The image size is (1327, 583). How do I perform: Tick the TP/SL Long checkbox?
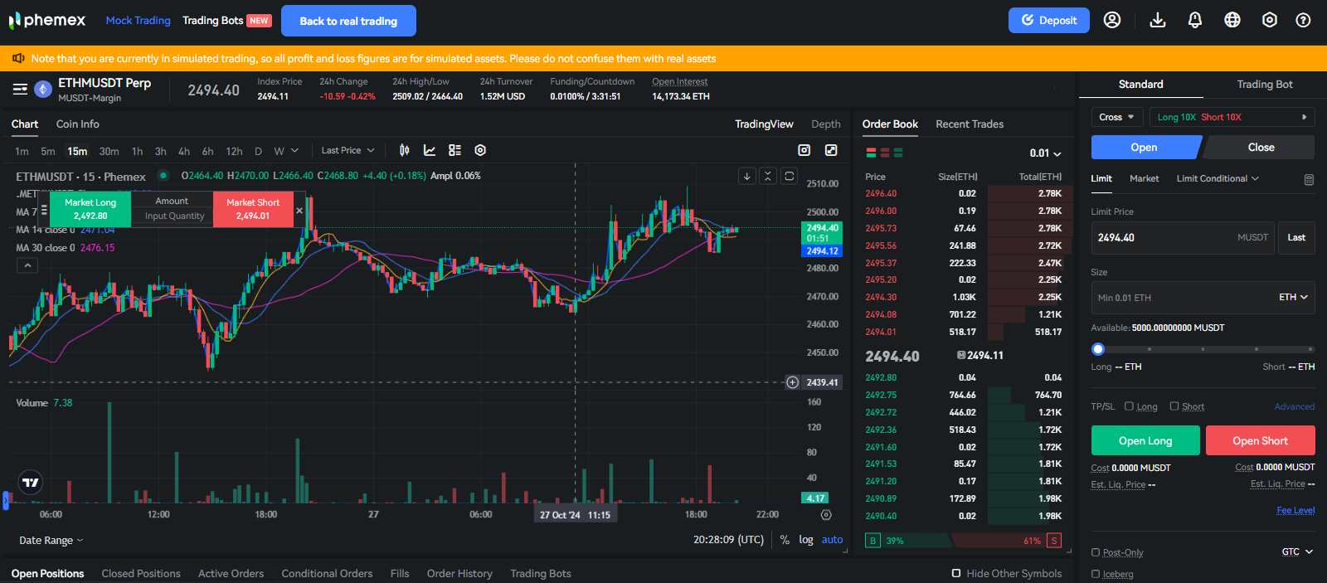(1129, 406)
